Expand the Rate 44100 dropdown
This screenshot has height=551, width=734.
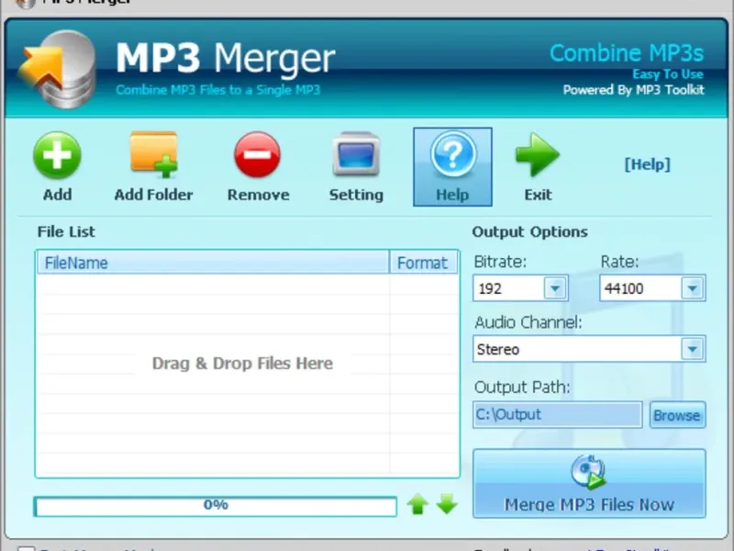pos(693,288)
